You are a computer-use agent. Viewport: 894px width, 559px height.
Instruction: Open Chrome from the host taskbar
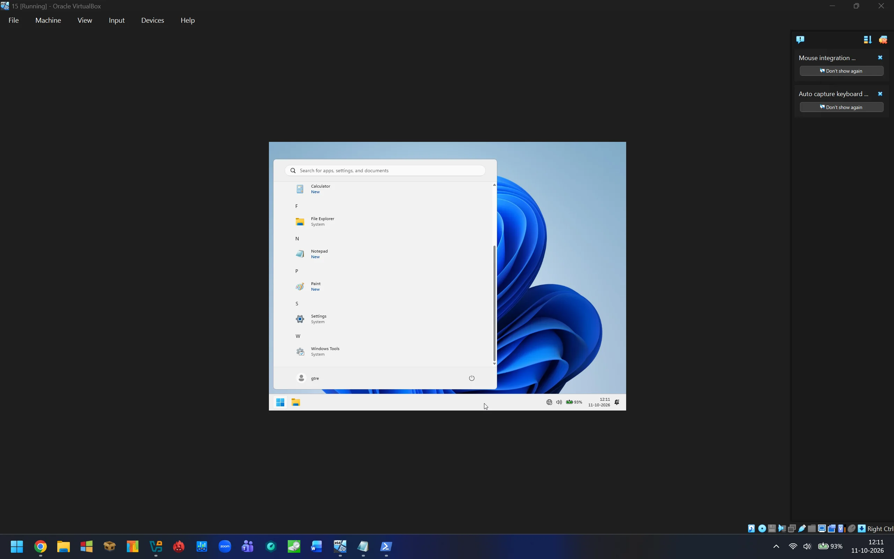coord(40,546)
